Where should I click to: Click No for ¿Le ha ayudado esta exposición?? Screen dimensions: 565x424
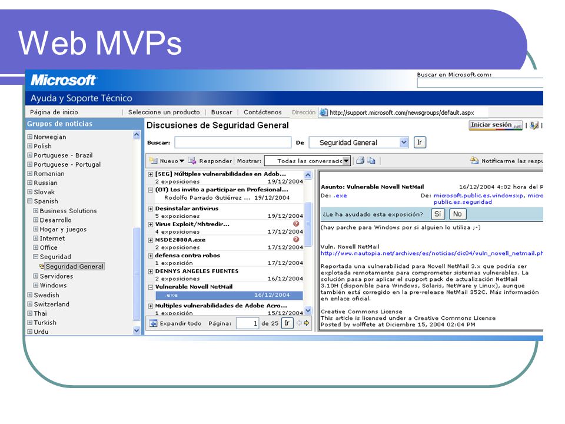pyautogui.click(x=458, y=214)
